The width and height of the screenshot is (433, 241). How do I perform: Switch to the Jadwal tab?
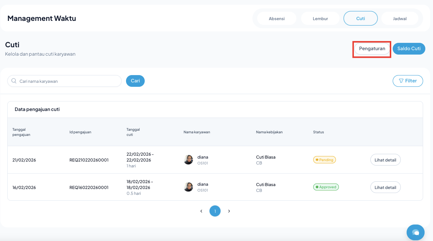click(400, 19)
